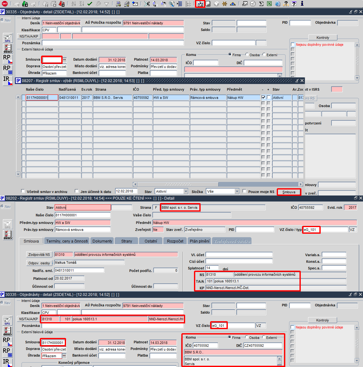Click the red EXIT icon in toolbar
The image size is (363, 367).
point(5,3)
